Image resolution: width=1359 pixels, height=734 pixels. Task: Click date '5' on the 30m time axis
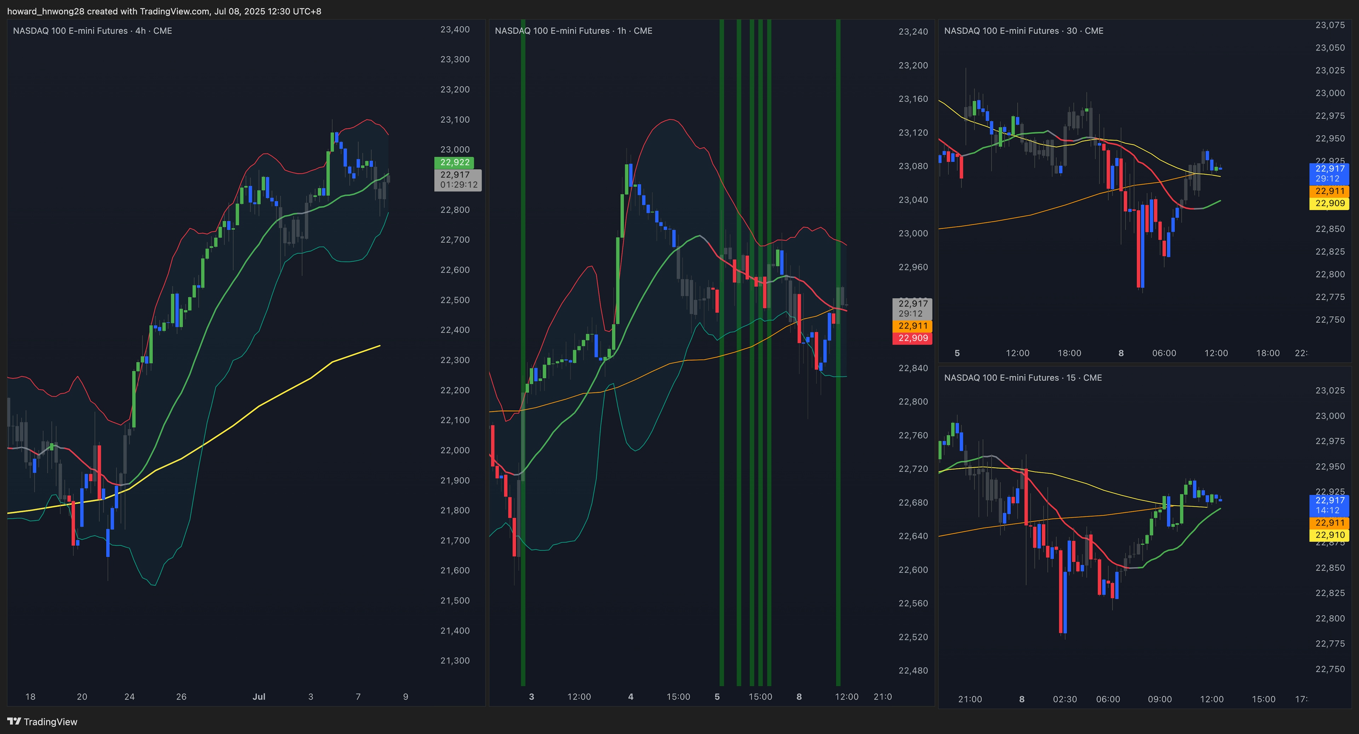[x=957, y=353]
